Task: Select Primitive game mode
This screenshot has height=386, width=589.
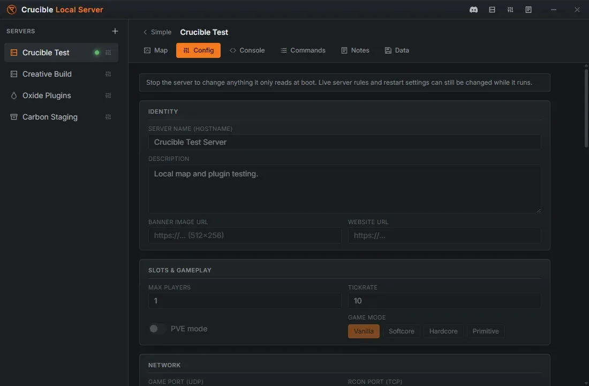Action: click(x=485, y=331)
